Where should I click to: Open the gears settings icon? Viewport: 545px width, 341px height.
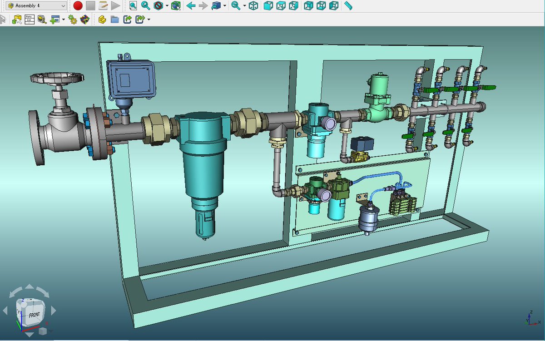72,20
